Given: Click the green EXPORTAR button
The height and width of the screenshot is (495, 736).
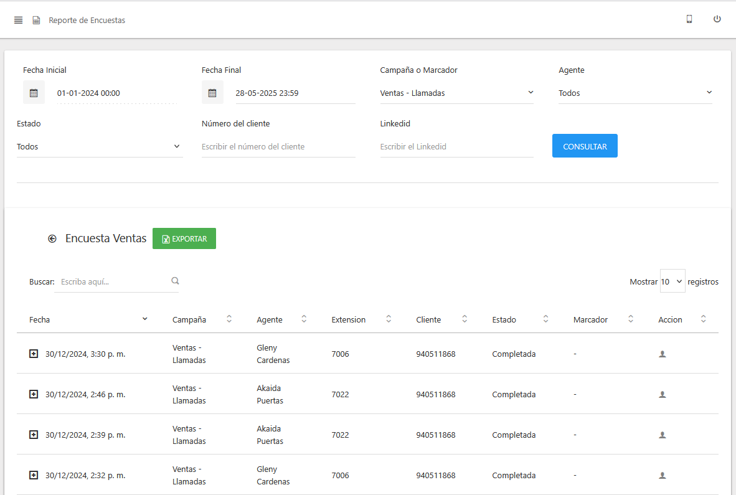Looking at the screenshot, I should click(184, 239).
